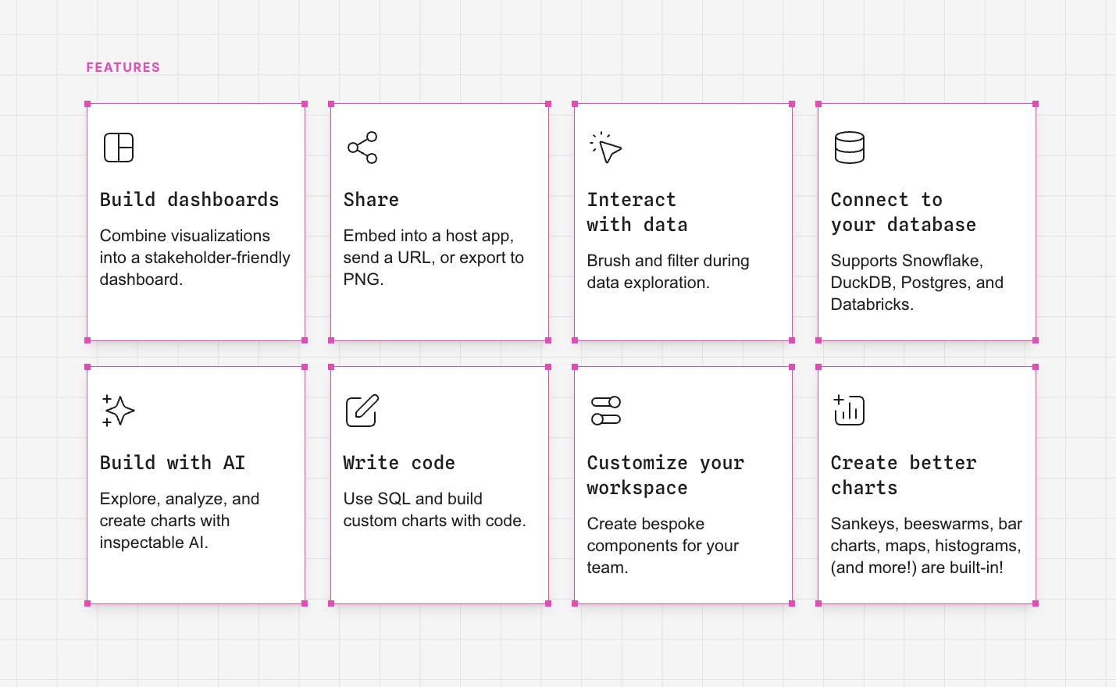Select the Interact with data heading
Viewport: 1116px width, 687px height.
point(637,212)
